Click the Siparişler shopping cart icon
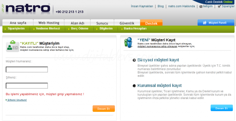Screen dimensions: 236x121 [219, 7]
